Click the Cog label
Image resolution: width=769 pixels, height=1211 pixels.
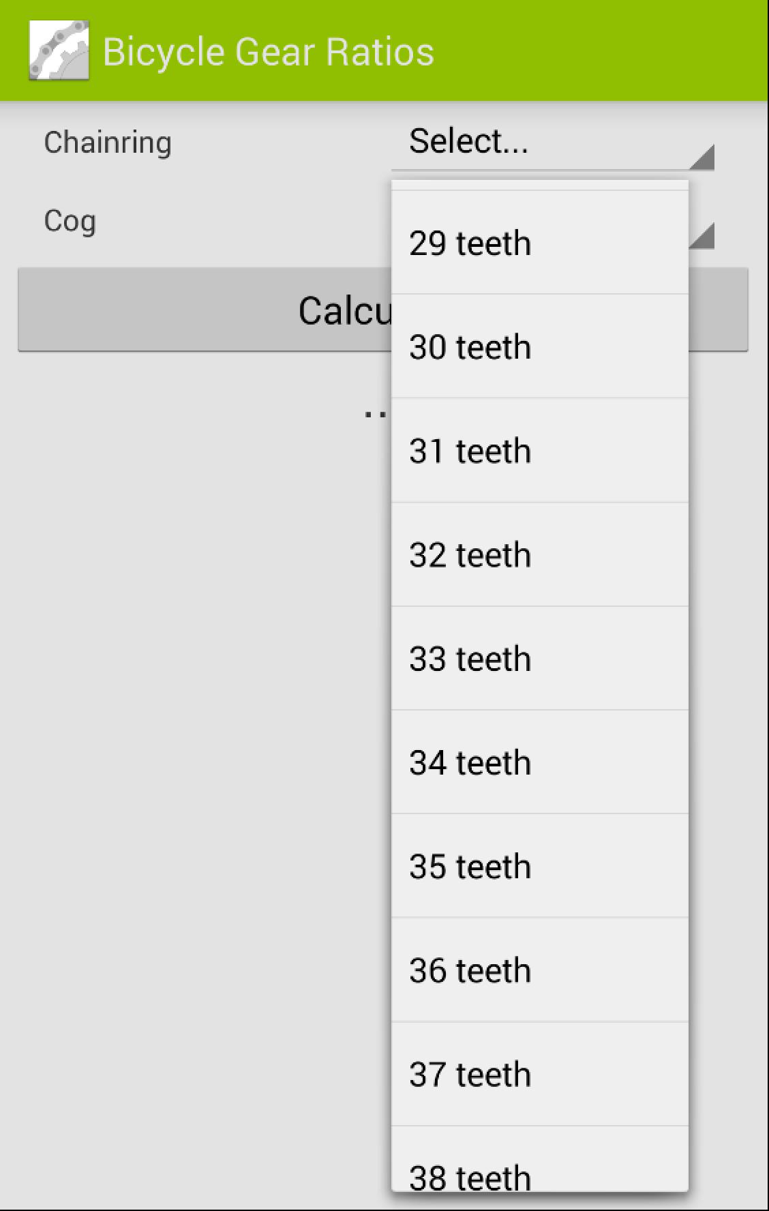click(70, 222)
